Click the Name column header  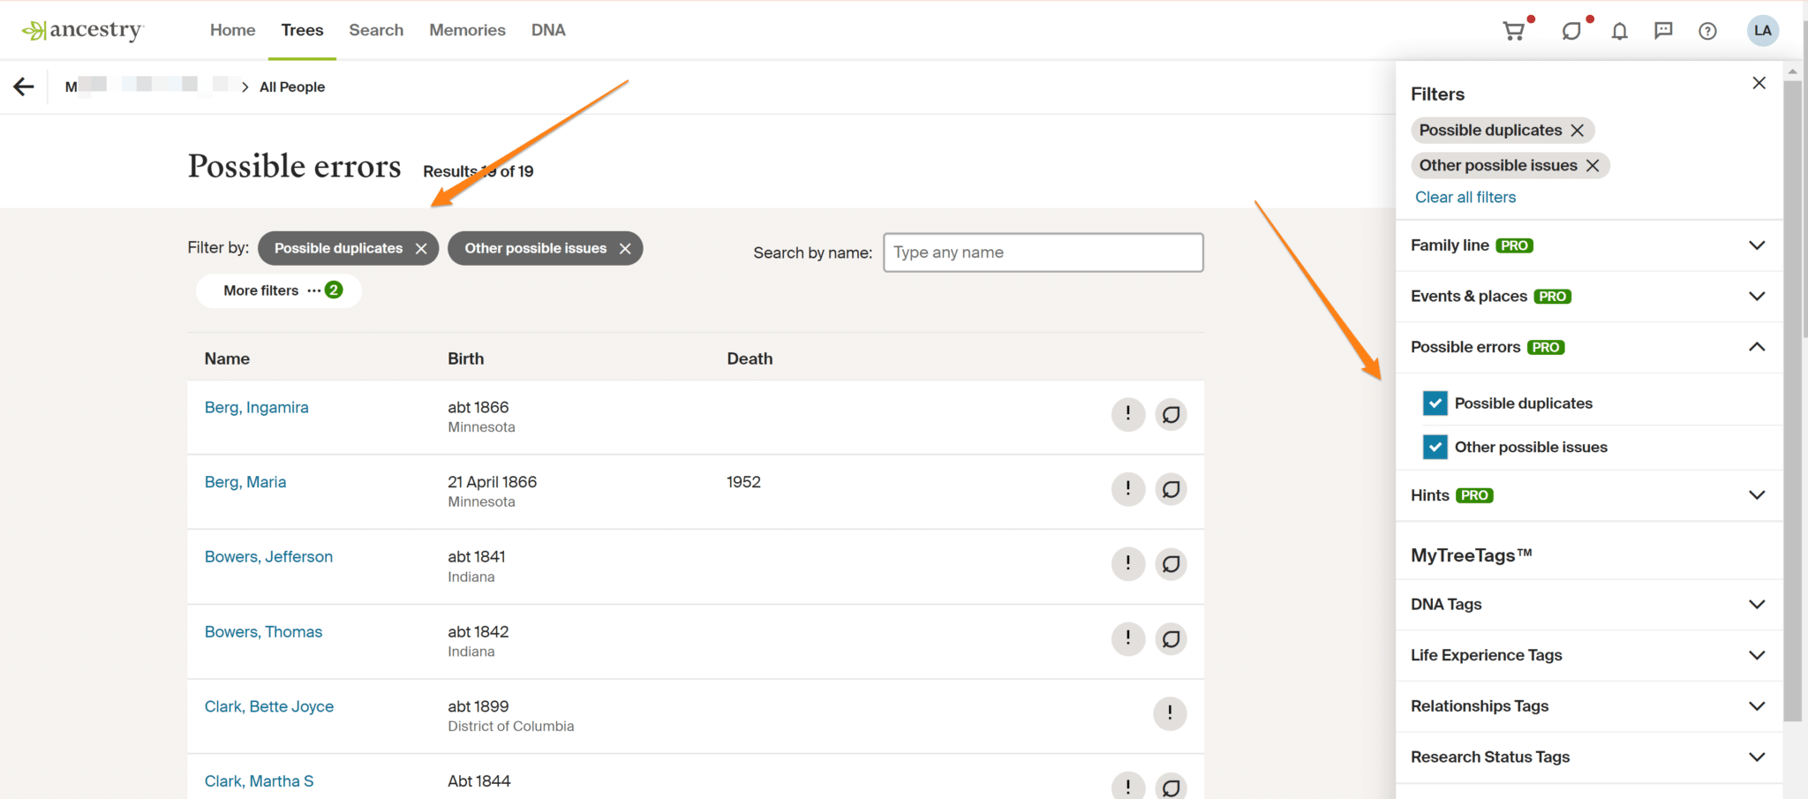pos(227,359)
